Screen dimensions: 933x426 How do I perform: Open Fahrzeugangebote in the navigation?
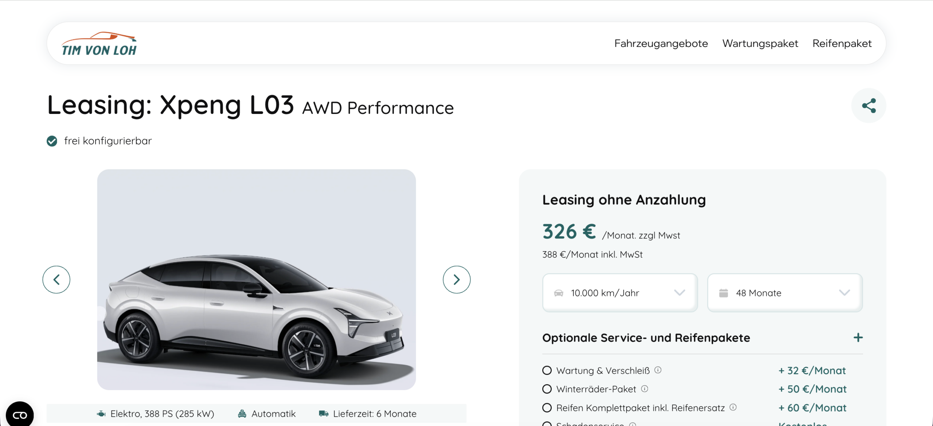click(x=661, y=43)
